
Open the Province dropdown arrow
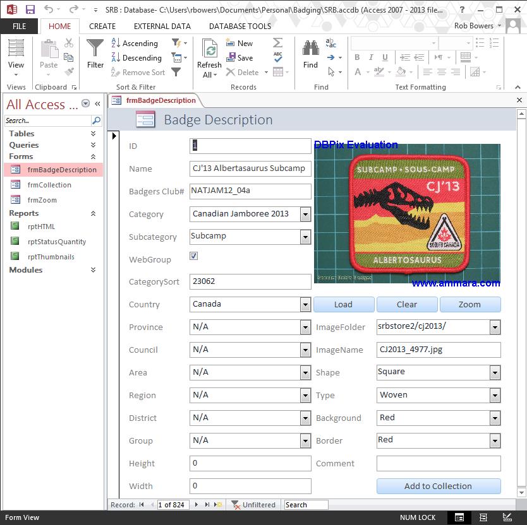[305, 327]
